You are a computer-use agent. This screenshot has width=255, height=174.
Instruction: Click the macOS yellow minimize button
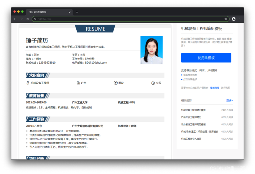point(18,11)
